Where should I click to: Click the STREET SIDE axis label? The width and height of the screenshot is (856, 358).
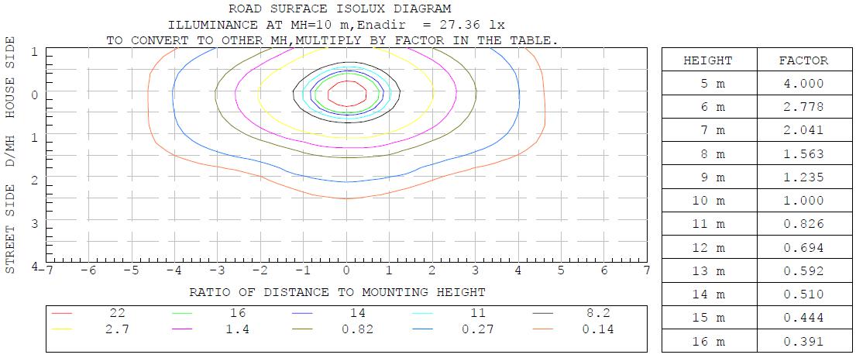click(11, 229)
